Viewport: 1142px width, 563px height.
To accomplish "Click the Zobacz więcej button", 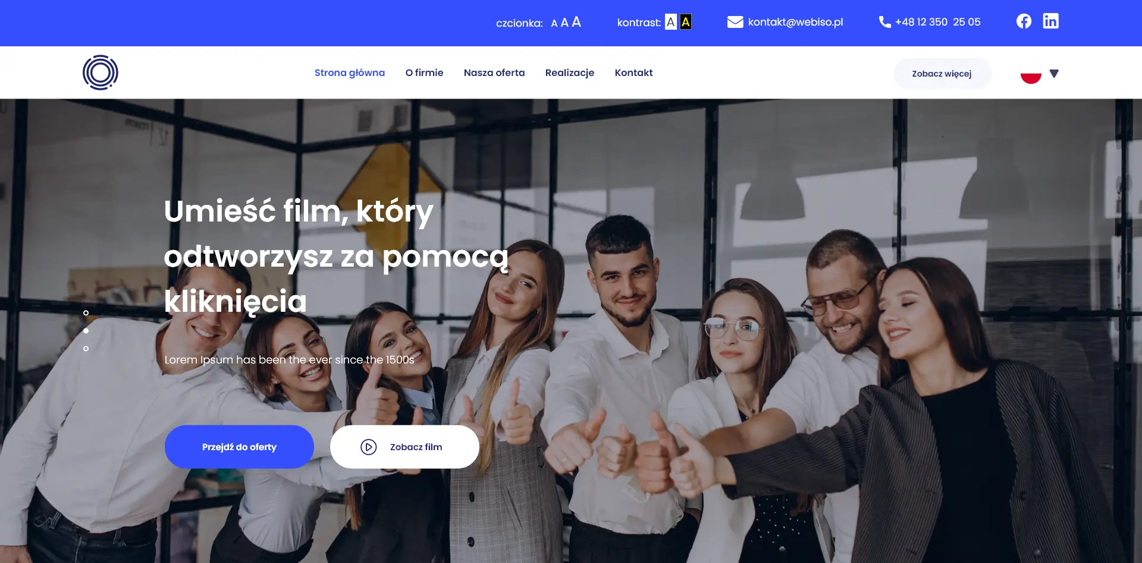I will (x=942, y=74).
